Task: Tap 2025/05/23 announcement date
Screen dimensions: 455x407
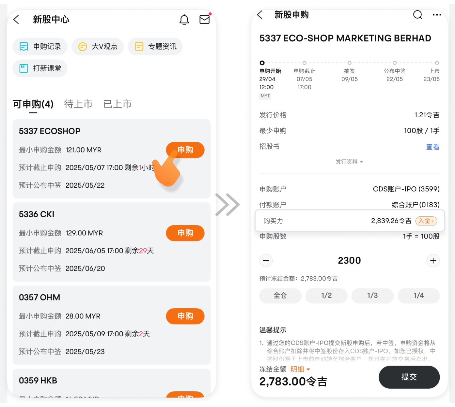Action: [85, 352]
